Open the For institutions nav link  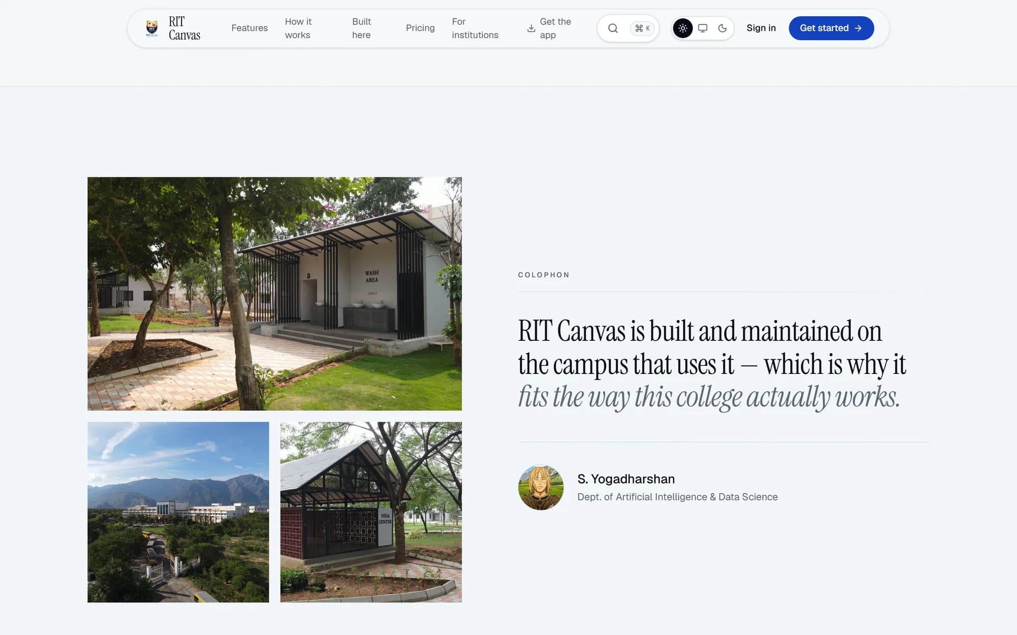[475, 28]
